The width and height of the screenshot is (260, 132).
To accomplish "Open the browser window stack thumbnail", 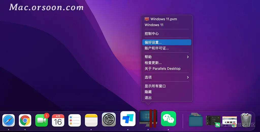I will point(230,121).
